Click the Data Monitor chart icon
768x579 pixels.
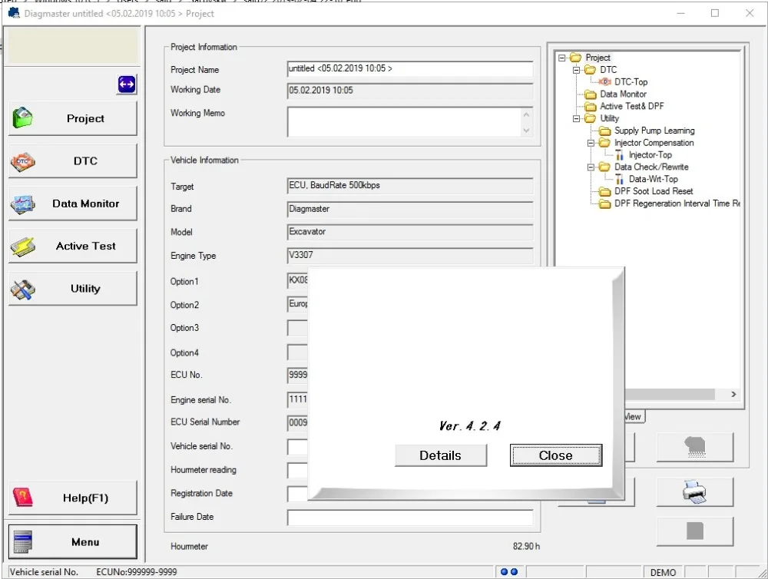[22, 204]
